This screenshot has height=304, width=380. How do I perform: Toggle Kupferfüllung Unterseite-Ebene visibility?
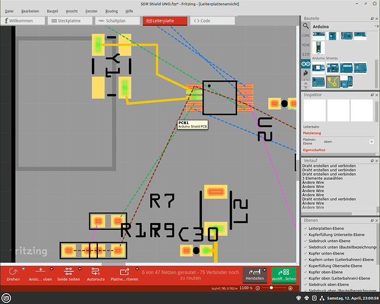[306, 235]
